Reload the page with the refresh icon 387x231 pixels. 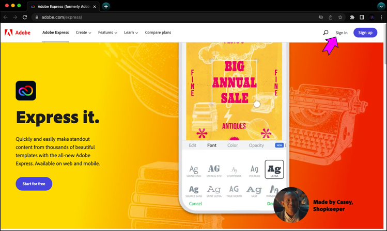click(25, 17)
